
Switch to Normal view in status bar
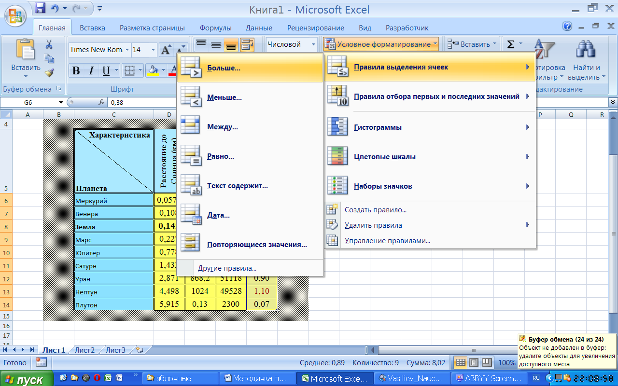tap(461, 362)
